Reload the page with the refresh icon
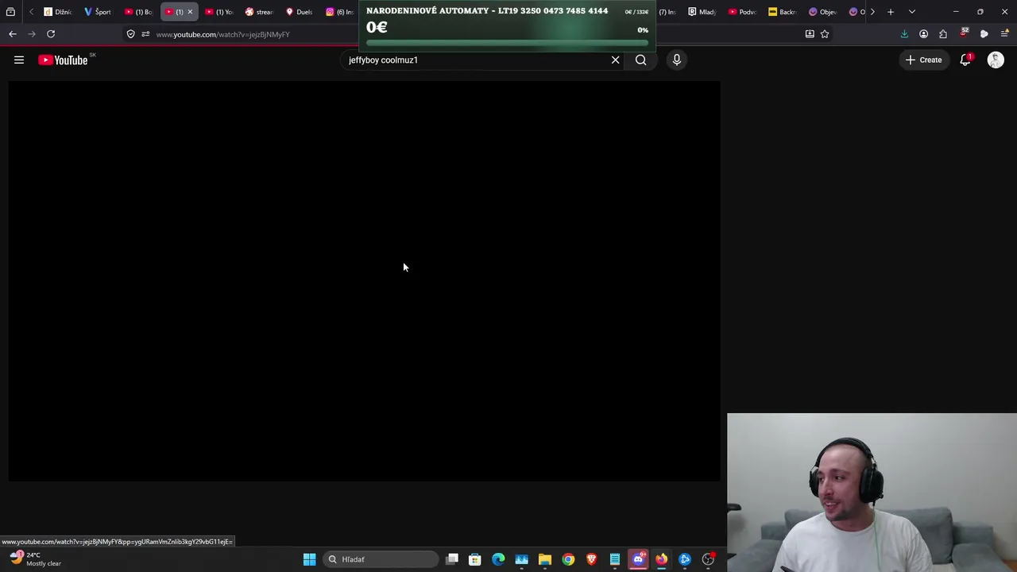Screen dimensions: 1017x572 pos(51,34)
